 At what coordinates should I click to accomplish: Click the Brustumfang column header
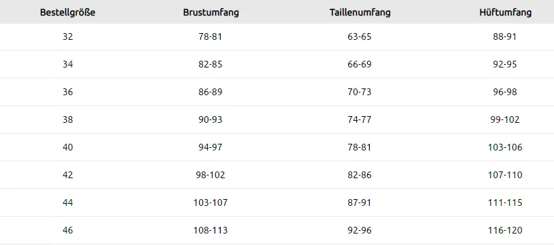pyautogui.click(x=211, y=12)
